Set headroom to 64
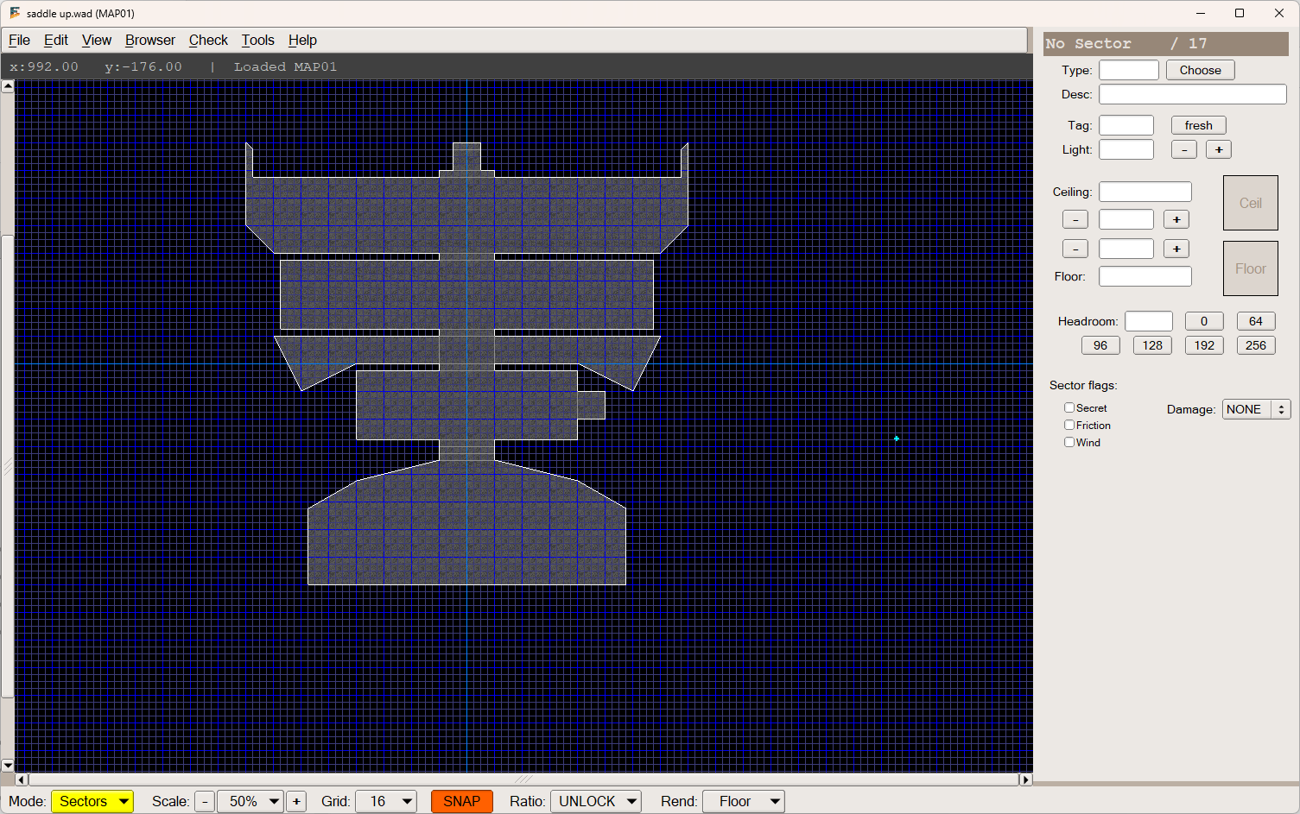This screenshot has width=1300, height=814. coord(1256,321)
